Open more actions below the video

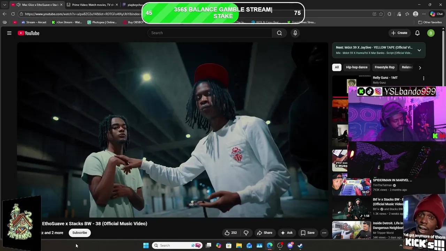click(324, 233)
